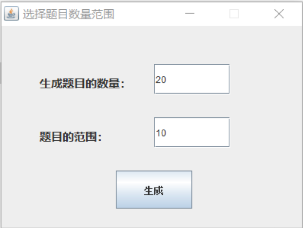Image resolution: width=303 pixels, height=228 pixels.
Task: Click the 题目的范围 label
Action: click(71, 137)
